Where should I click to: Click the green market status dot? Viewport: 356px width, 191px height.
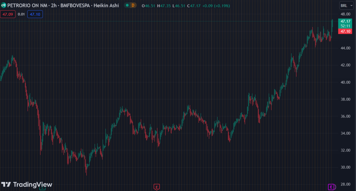click(x=127, y=5)
